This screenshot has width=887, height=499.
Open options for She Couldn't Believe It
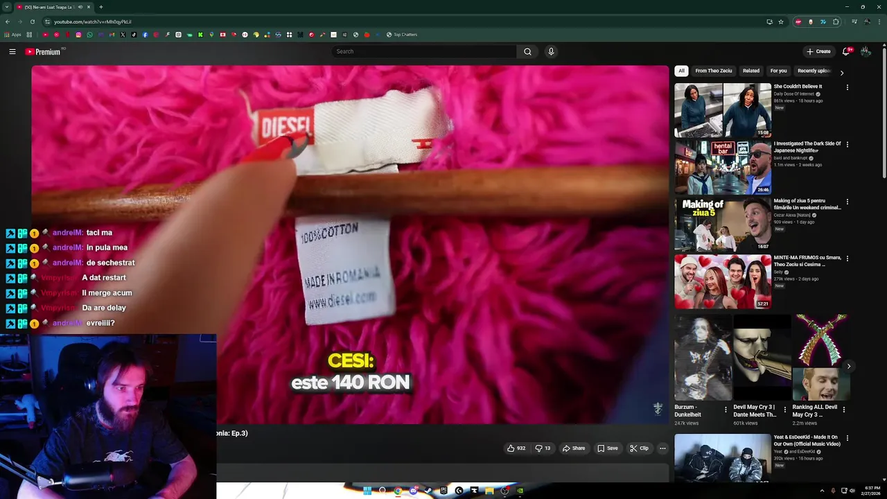pyautogui.click(x=847, y=87)
